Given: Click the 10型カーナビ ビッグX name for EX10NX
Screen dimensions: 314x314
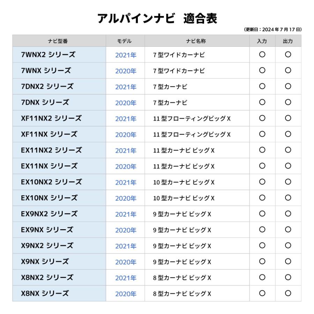Looking at the screenshot, I should pyautogui.click(x=184, y=198).
